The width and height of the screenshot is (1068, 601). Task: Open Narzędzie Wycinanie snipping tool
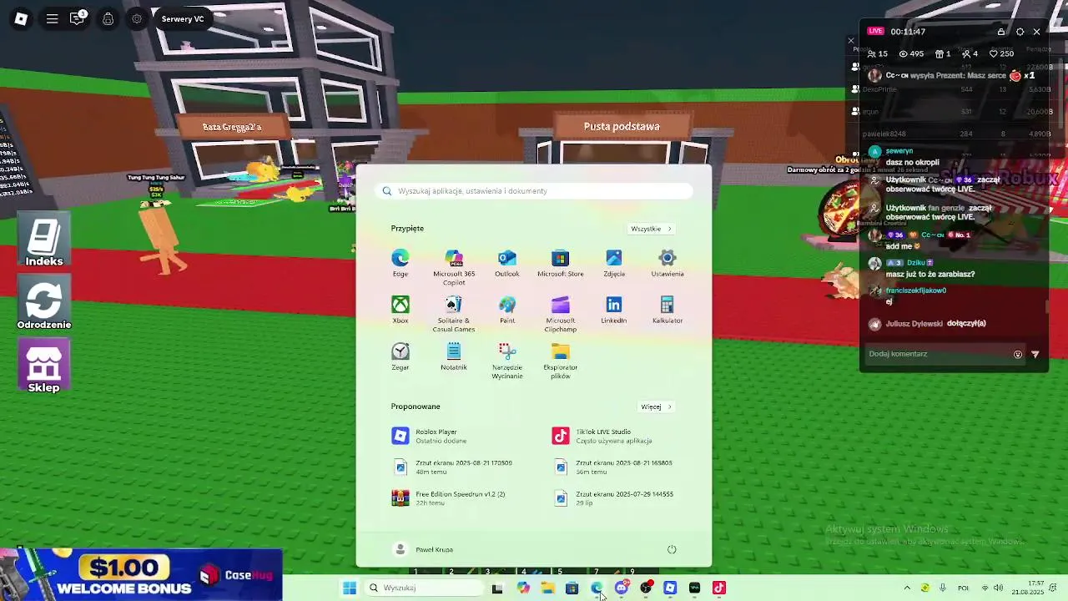[x=507, y=361]
